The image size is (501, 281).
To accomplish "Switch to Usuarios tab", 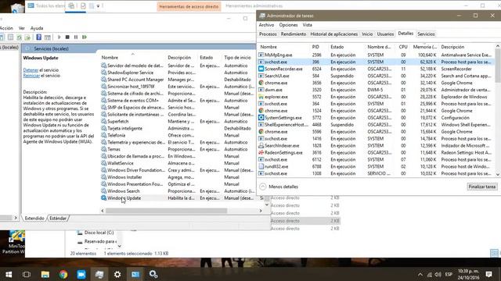I will (385, 34).
